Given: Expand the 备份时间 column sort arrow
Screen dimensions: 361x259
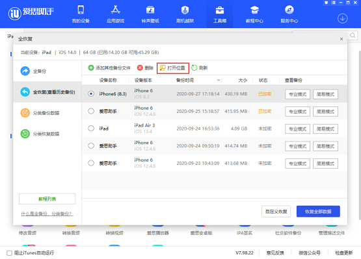Looking at the screenshot, I should coord(219,80).
